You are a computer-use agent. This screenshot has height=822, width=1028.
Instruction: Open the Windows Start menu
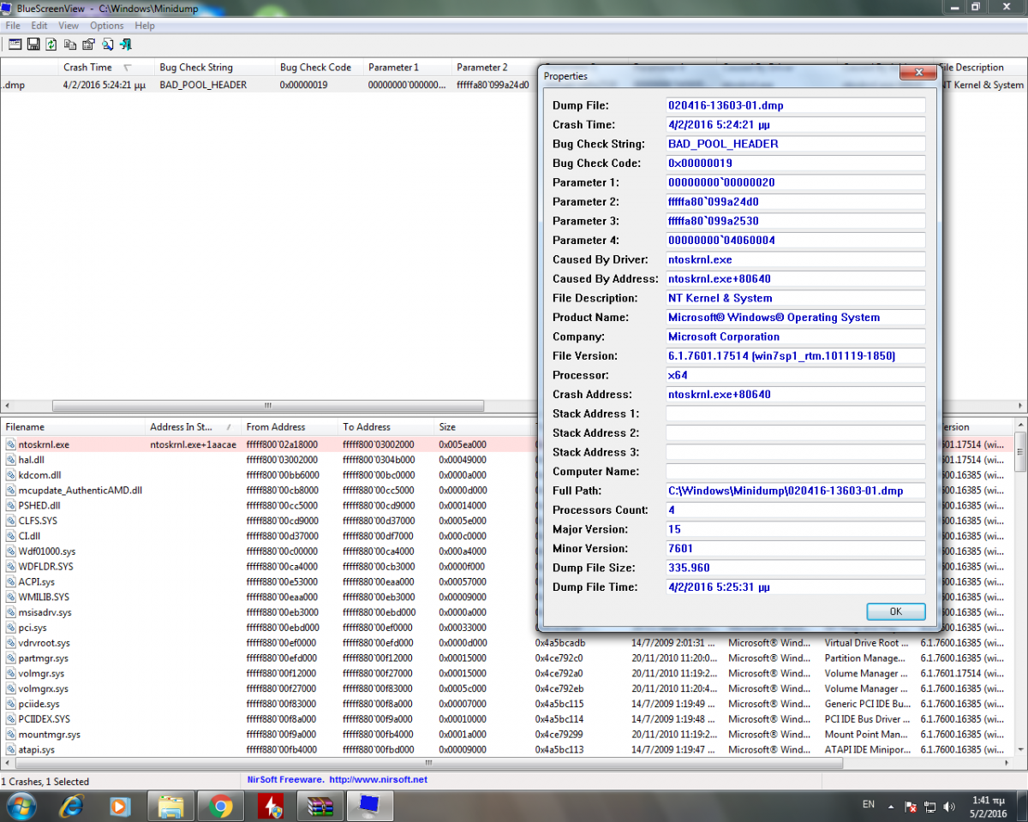click(x=20, y=806)
